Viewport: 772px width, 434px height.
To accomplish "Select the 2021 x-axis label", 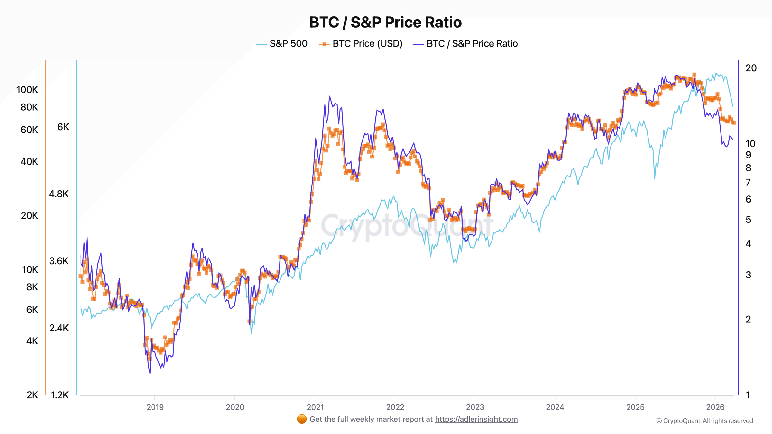I will [x=315, y=407].
